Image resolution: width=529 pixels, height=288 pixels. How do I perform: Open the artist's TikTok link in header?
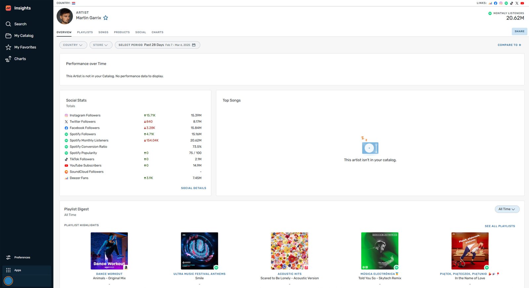pyautogui.click(x=511, y=3)
